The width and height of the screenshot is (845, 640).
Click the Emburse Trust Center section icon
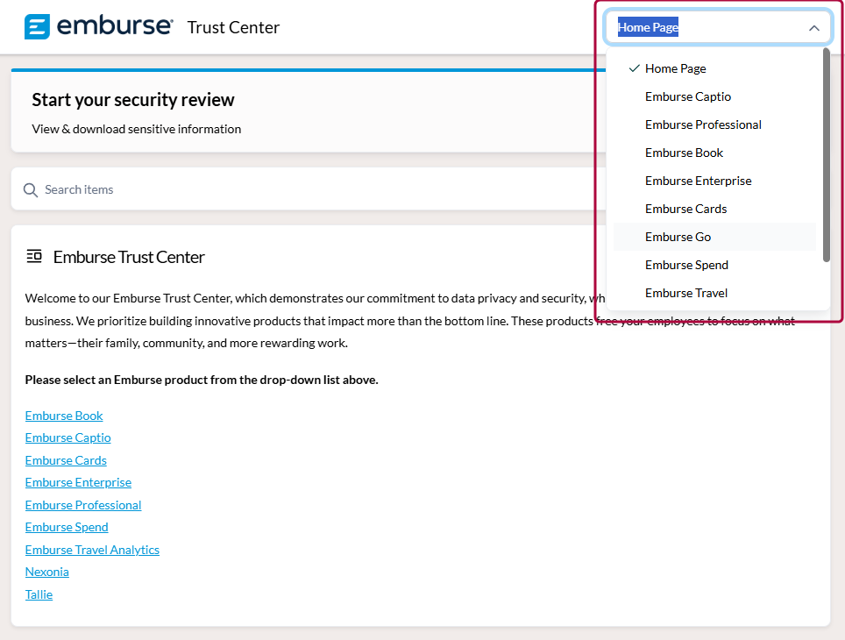34,256
